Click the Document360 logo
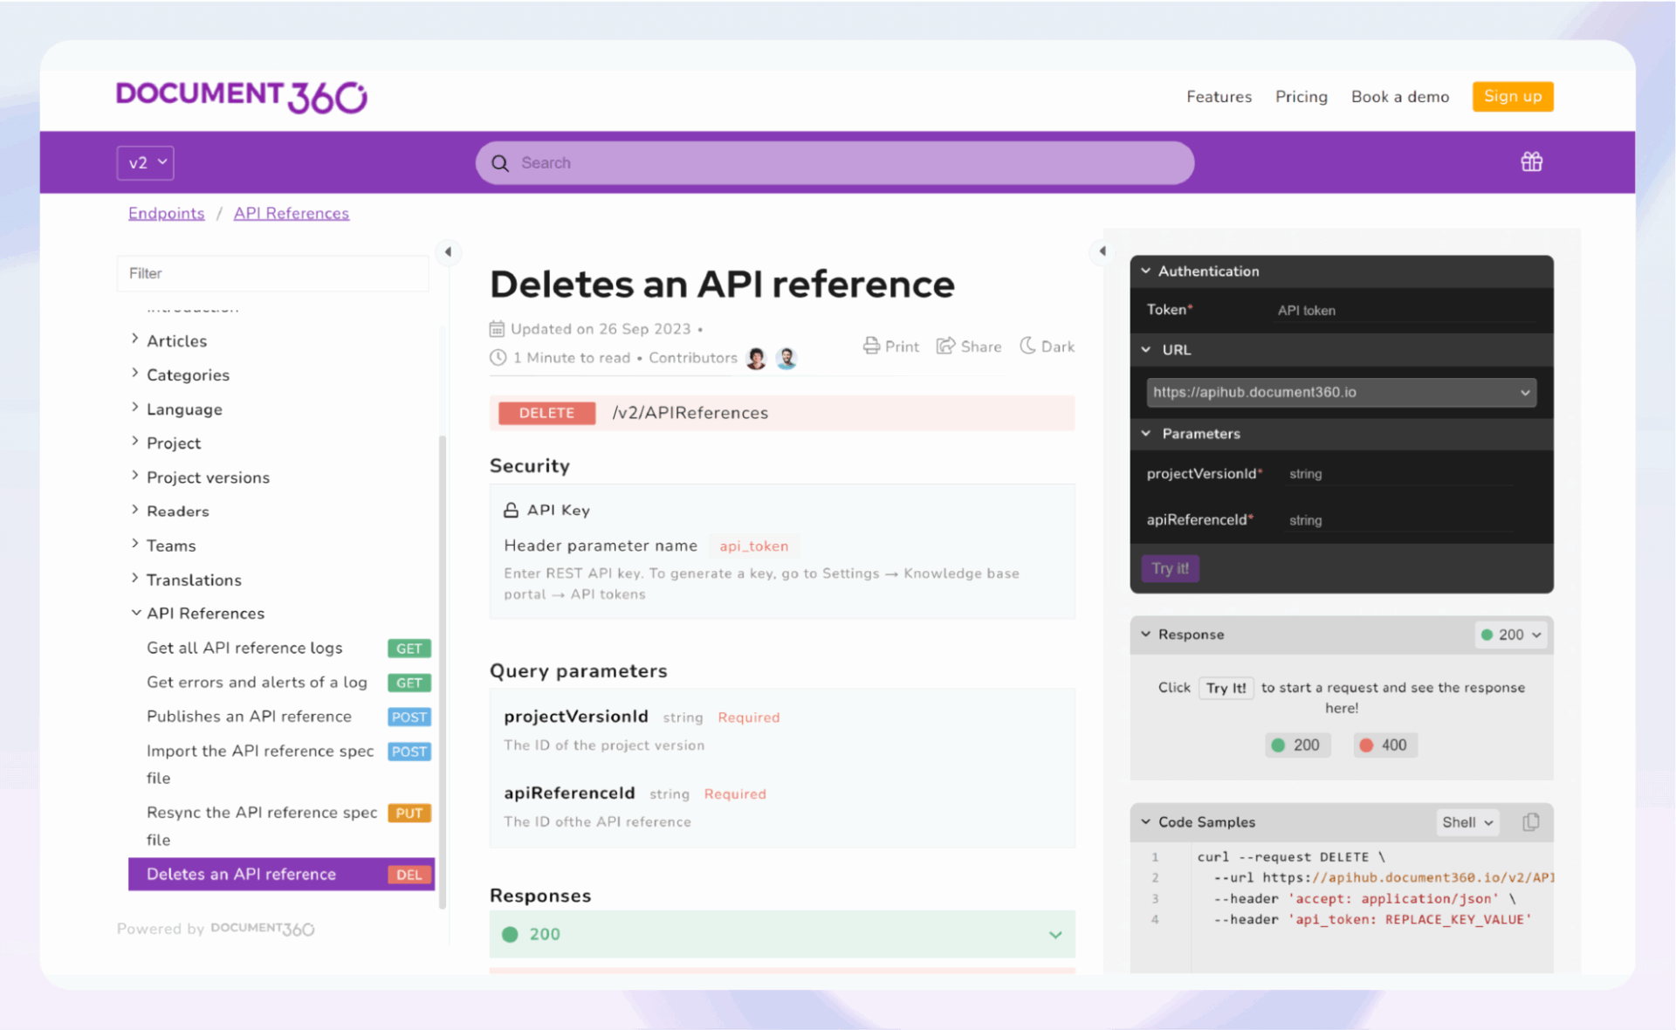Viewport: 1676px width, 1030px height. (241, 96)
